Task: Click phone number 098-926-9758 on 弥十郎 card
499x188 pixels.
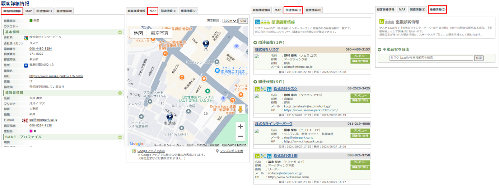Action: tap(359, 155)
